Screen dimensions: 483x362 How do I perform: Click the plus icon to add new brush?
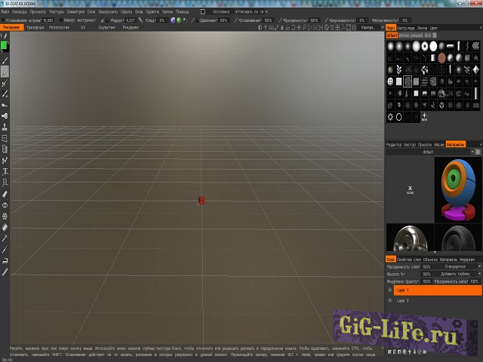[x=424, y=117]
